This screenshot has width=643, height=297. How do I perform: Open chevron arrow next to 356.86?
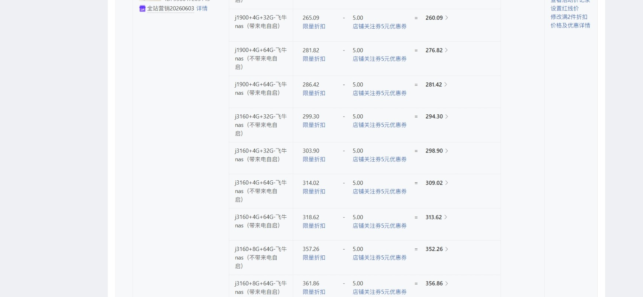click(x=446, y=283)
